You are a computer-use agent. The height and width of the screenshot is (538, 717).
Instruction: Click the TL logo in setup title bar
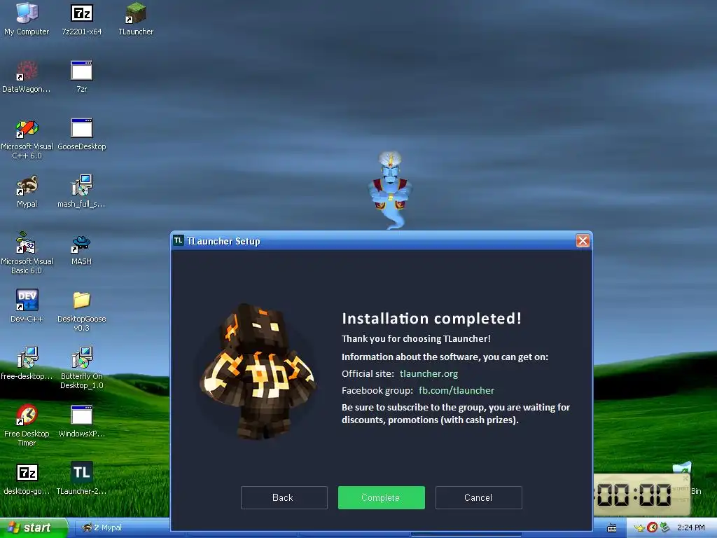point(179,241)
